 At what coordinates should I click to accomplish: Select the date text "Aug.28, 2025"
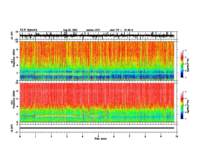70,30
